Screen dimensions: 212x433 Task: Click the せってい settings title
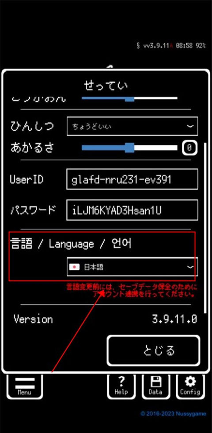click(x=106, y=86)
